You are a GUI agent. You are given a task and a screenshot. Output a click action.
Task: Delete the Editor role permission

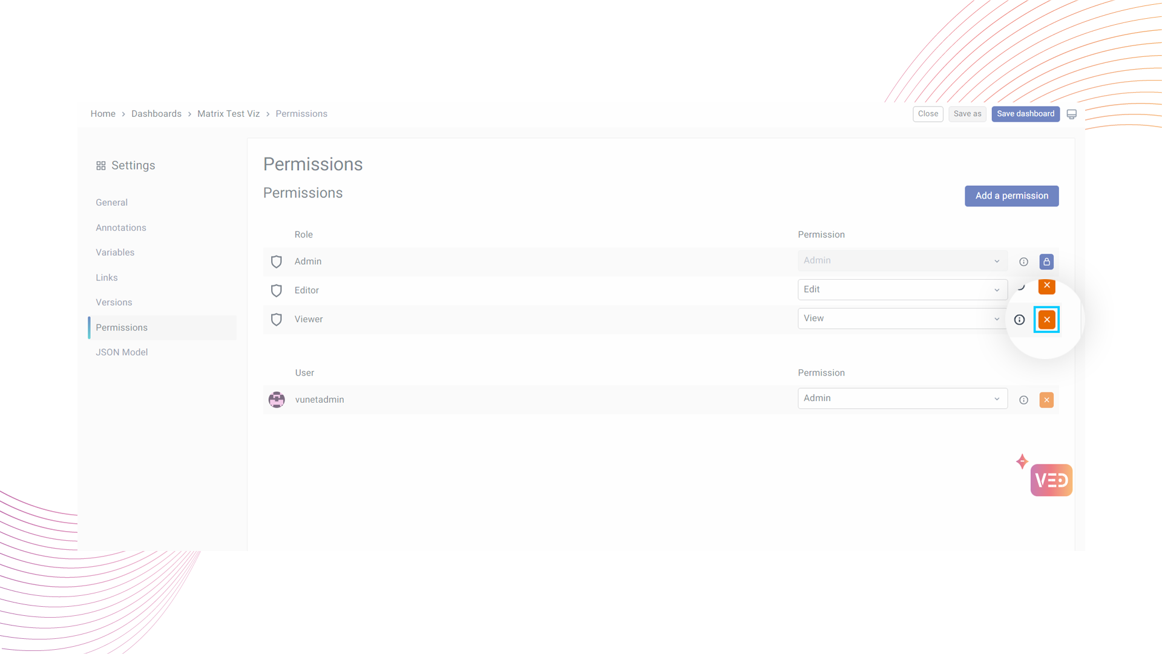1046,286
